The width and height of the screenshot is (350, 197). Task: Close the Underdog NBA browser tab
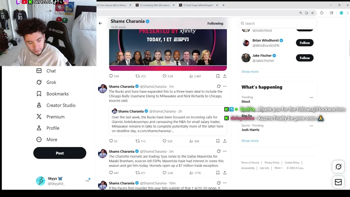[x=173, y=5]
